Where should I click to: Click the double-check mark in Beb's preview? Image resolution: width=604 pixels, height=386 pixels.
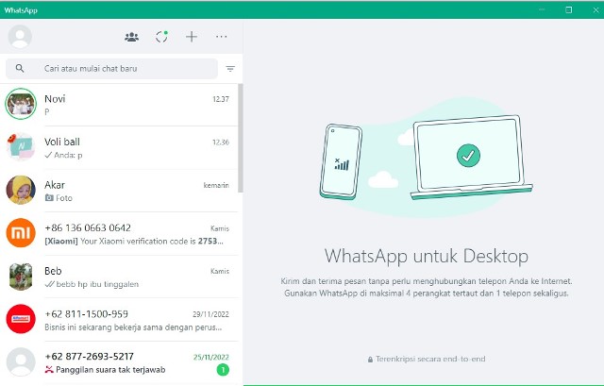tap(49, 284)
